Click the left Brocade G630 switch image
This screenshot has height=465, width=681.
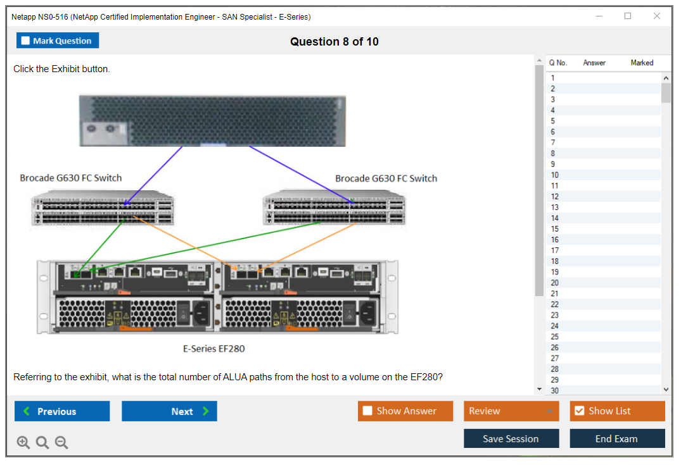(103, 209)
